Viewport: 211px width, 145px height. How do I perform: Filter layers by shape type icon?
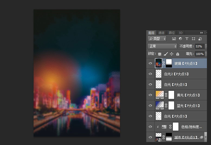coord(193,39)
